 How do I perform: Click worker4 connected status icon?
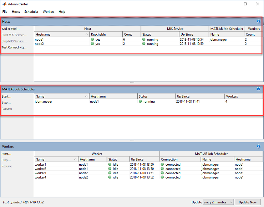click(162, 177)
